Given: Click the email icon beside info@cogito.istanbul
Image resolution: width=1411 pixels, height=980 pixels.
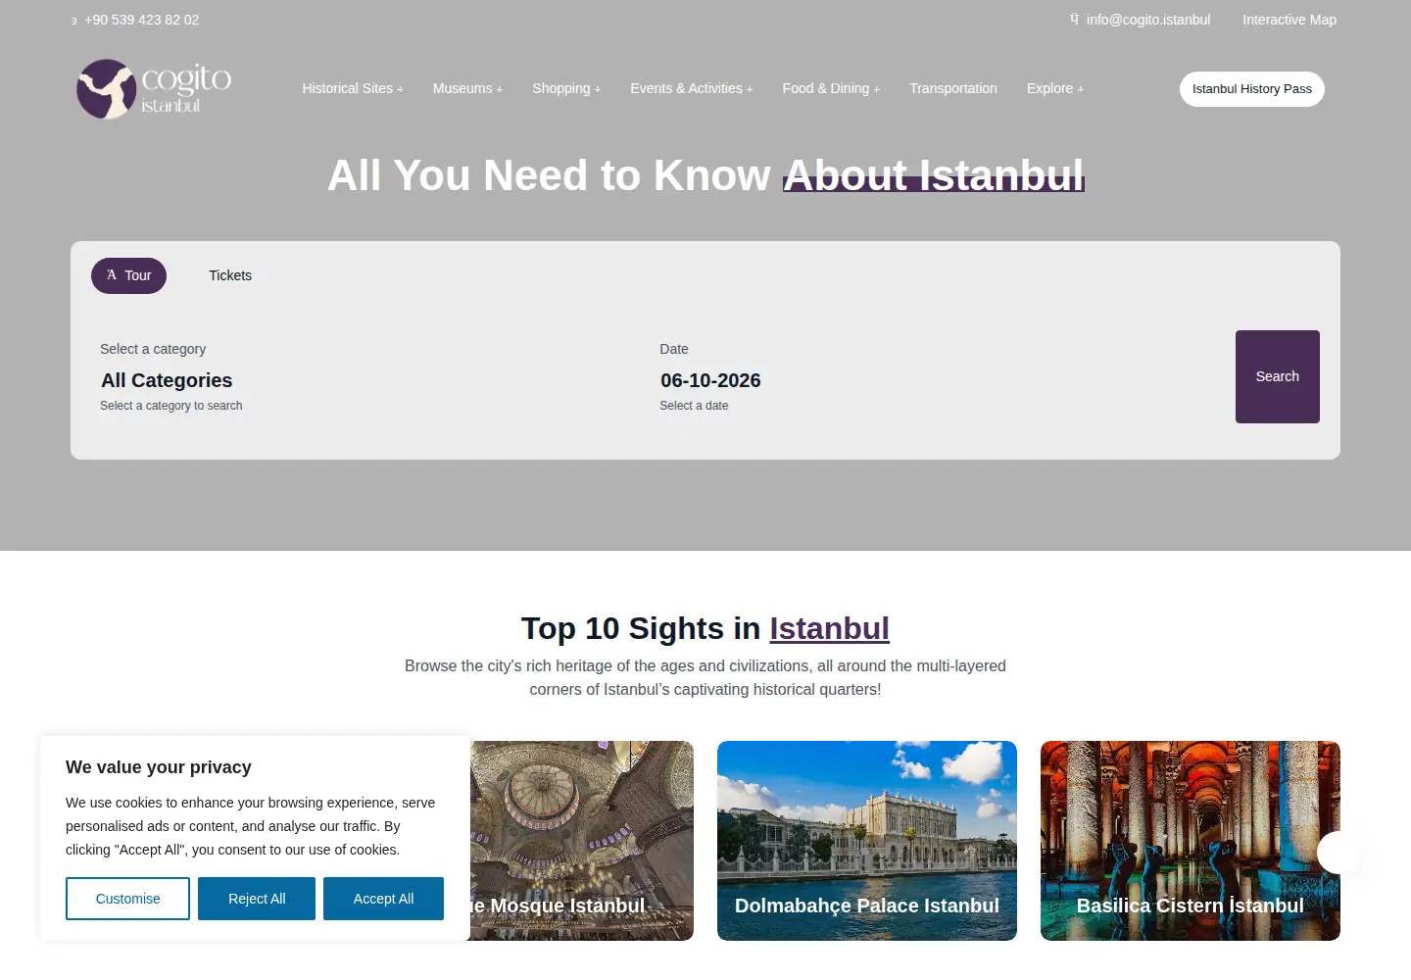Looking at the screenshot, I should pyautogui.click(x=1074, y=20).
